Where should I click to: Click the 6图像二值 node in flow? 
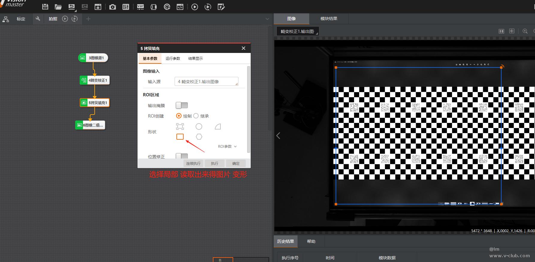tap(90, 125)
